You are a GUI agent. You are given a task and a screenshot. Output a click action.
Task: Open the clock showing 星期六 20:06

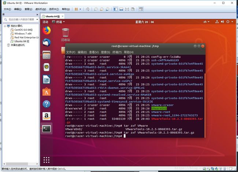tap(145, 22)
